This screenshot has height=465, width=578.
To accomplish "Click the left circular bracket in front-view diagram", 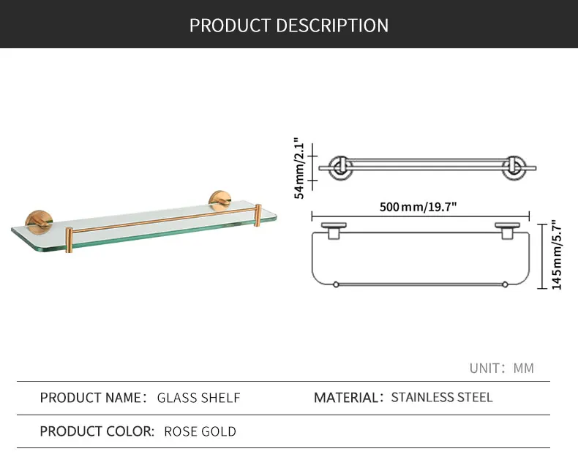I will (340, 168).
